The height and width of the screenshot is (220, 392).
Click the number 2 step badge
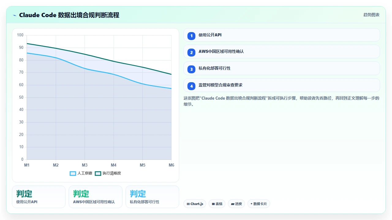(x=191, y=52)
